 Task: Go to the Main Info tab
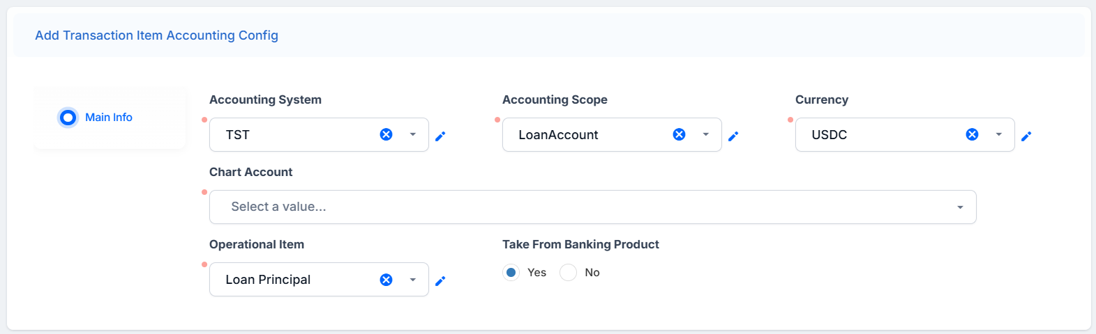(x=109, y=118)
